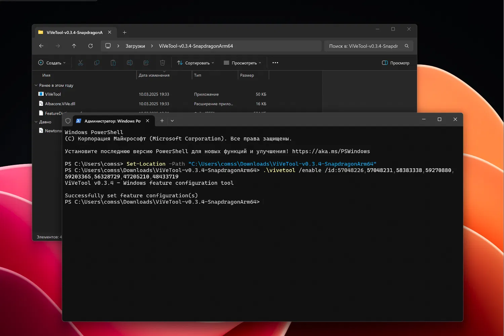Viewport: 504px width, 336px height.
Task: Click the Delete trash bin icon
Action: coord(162,63)
